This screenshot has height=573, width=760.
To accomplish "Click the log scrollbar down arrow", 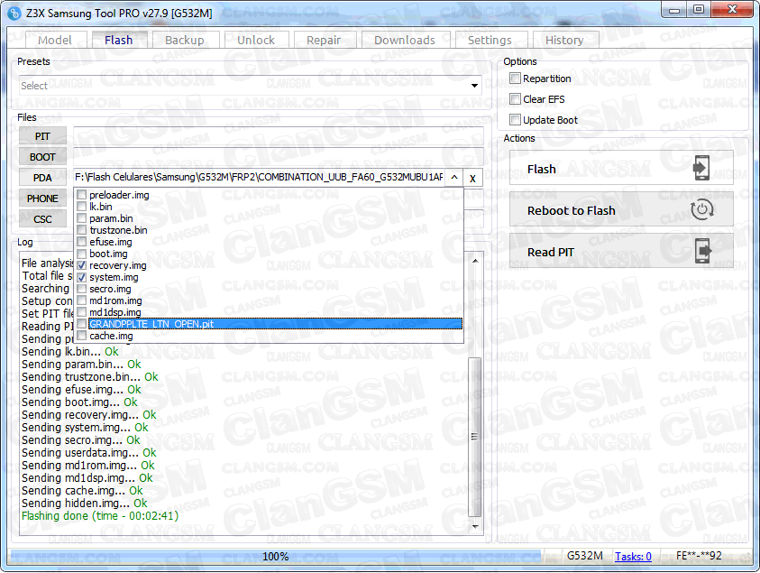I will (x=475, y=526).
